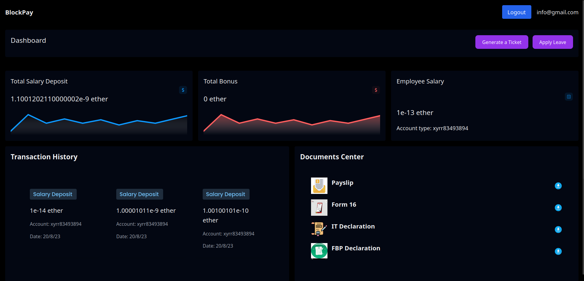Image resolution: width=584 pixels, height=281 pixels.
Task: Click the IT Declaration certificate icon
Action: (x=319, y=229)
